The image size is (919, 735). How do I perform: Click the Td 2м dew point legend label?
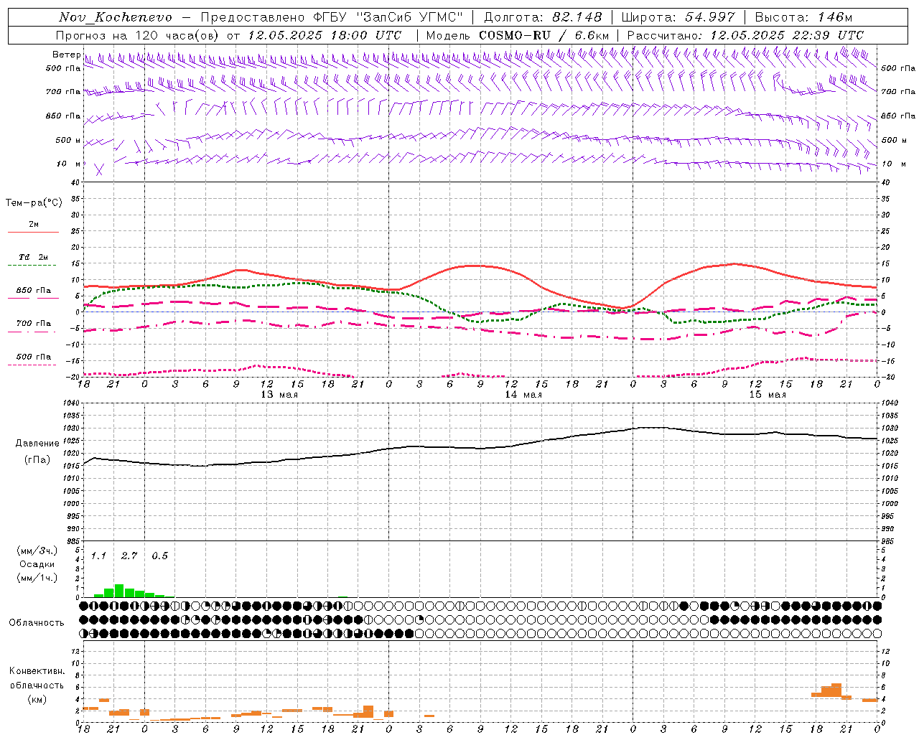pos(34,257)
